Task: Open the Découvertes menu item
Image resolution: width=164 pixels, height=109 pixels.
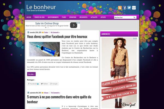Action: 83,17
